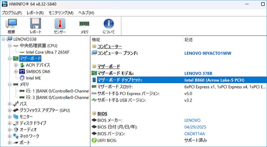The image size is (267, 147).
Task: Expand the グラフィックス アダプター (GPU) node
Action: (9, 110)
